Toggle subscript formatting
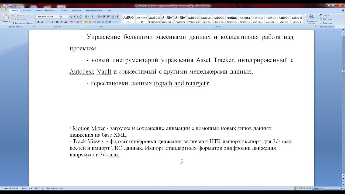345x194 pixels. 57,22
